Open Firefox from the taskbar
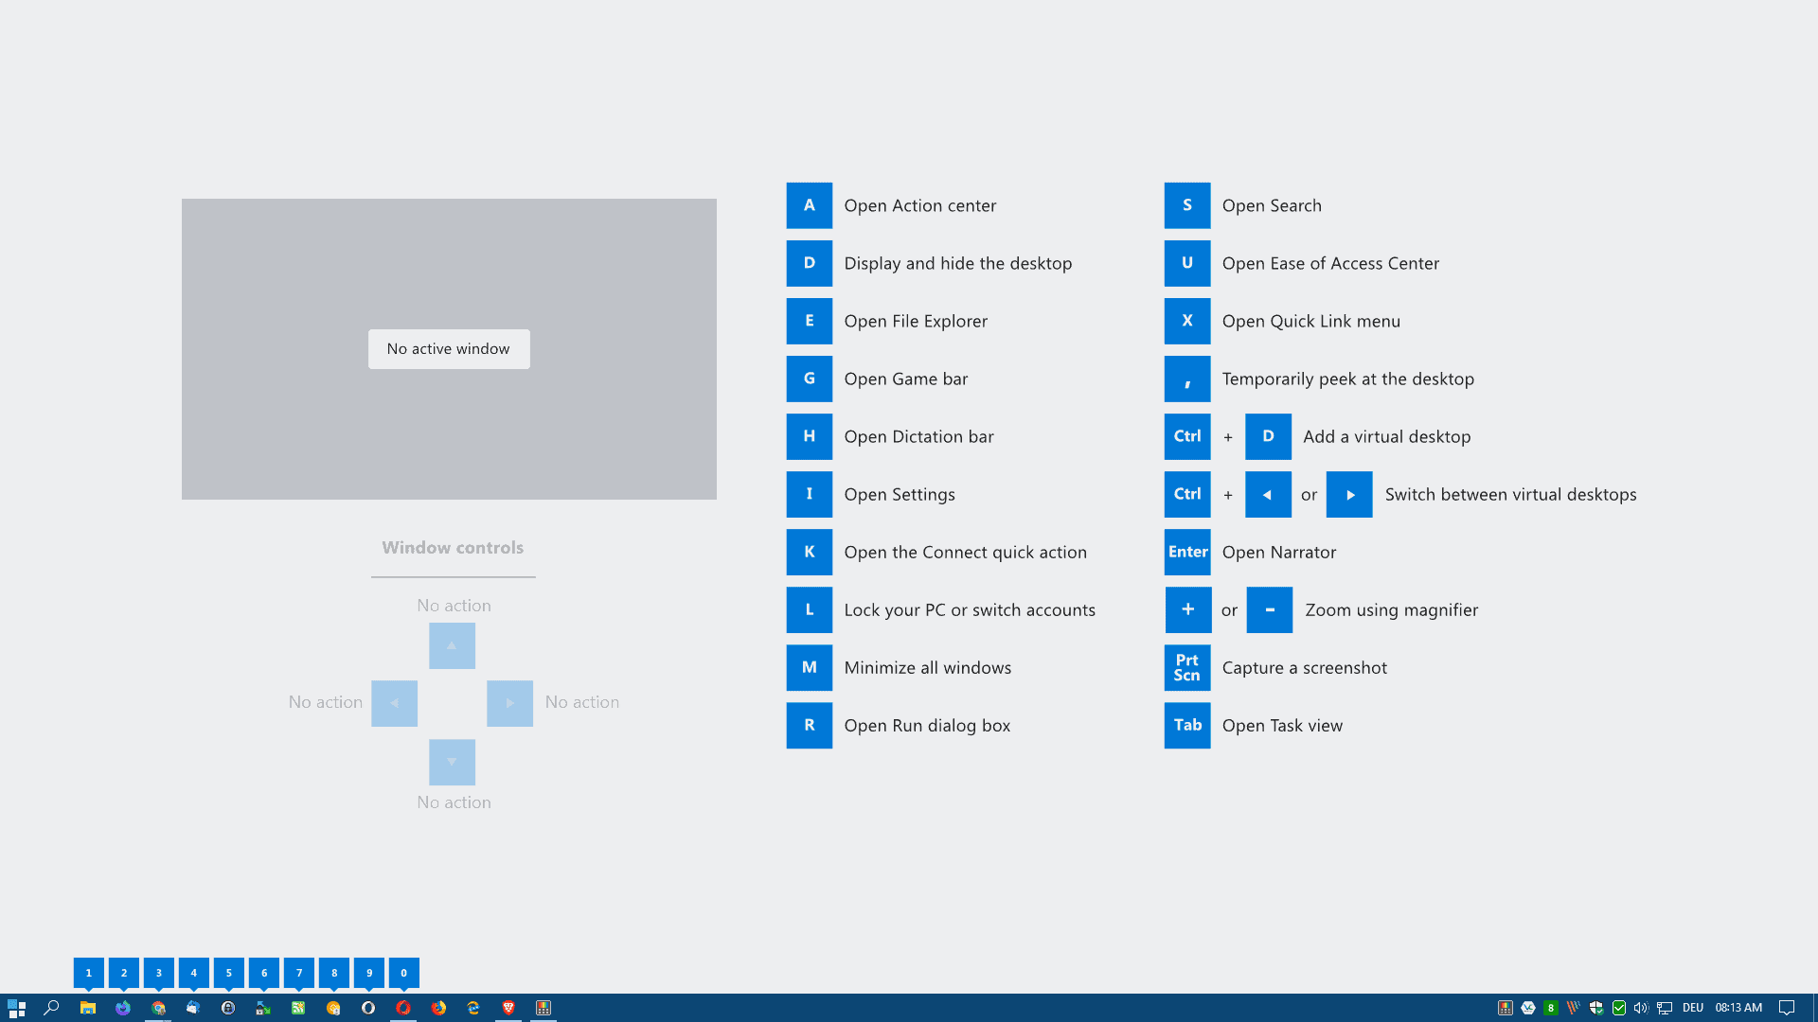Screen dimensions: 1818x1022 tap(438, 1009)
